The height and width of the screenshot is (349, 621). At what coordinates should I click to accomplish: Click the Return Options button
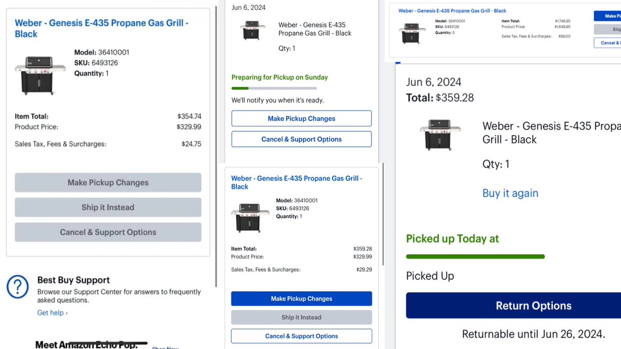534,305
